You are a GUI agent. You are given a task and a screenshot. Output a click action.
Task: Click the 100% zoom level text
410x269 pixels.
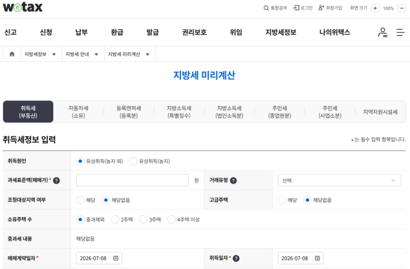[388, 9]
